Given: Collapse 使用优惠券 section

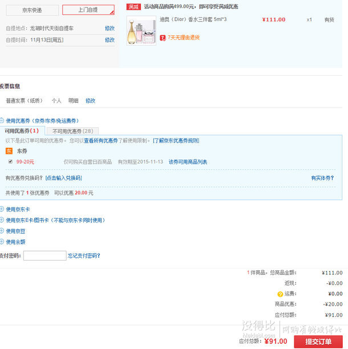Looking at the screenshot, I should (2, 120).
